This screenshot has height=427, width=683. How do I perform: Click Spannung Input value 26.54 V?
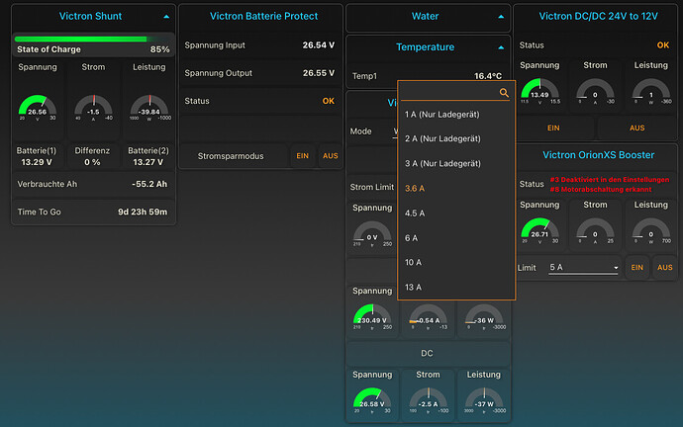pyautogui.click(x=319, y=45)
